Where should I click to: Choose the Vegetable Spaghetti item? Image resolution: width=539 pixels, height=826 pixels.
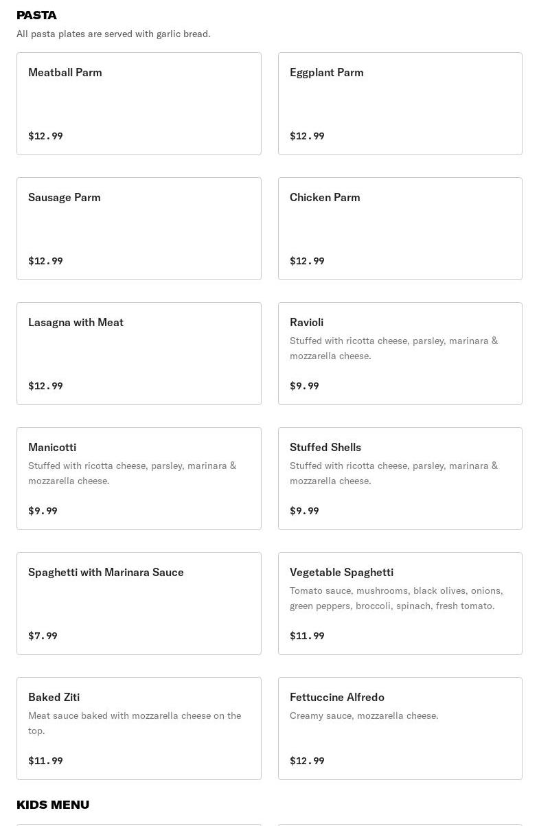[x=400, y=604]
